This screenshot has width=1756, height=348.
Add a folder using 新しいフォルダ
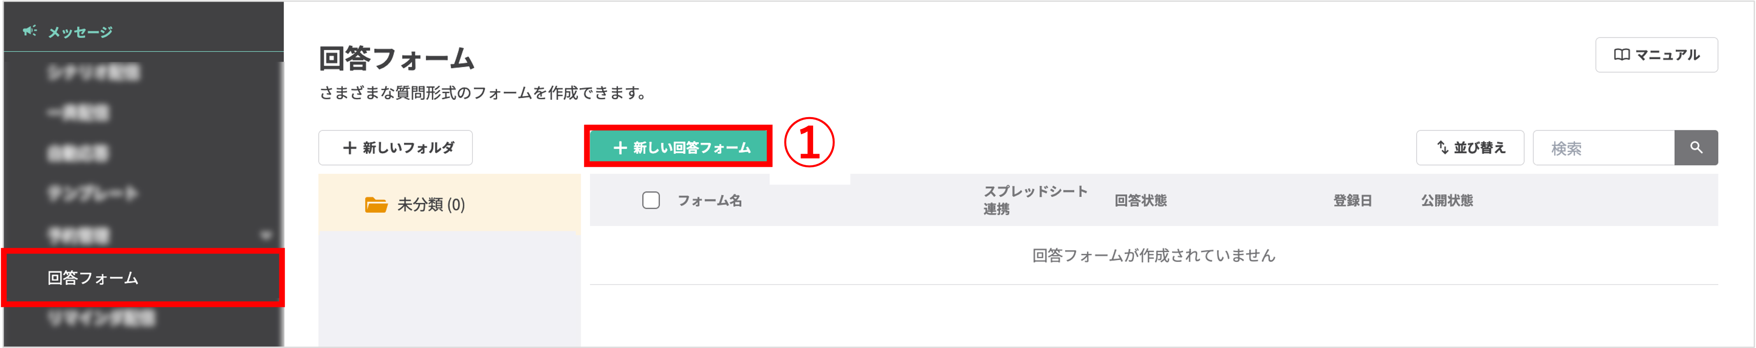tap(395, 147)
